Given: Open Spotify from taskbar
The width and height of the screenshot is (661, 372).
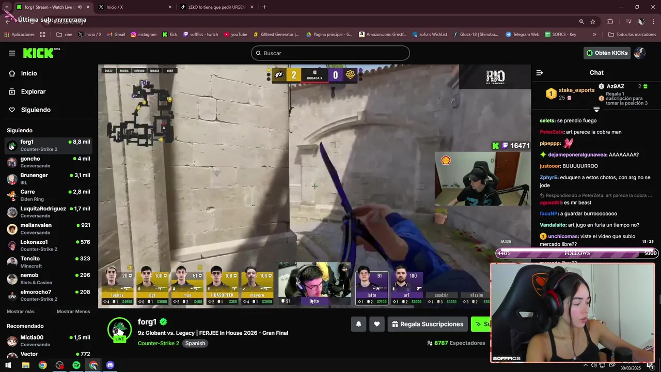Looking at the screenshot, I should pos(76,365).
